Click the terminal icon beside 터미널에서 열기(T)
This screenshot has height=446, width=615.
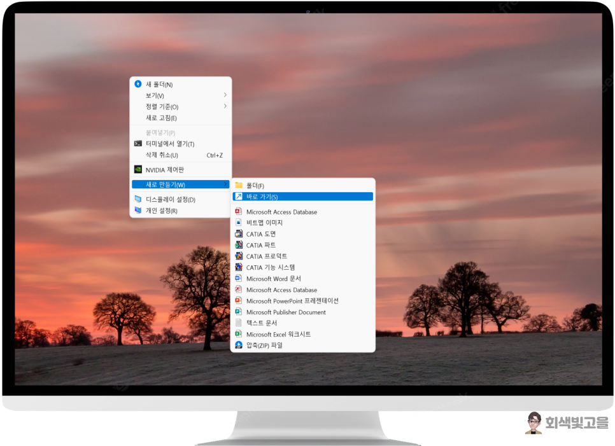pyautogui.click(x=138, y=143)
